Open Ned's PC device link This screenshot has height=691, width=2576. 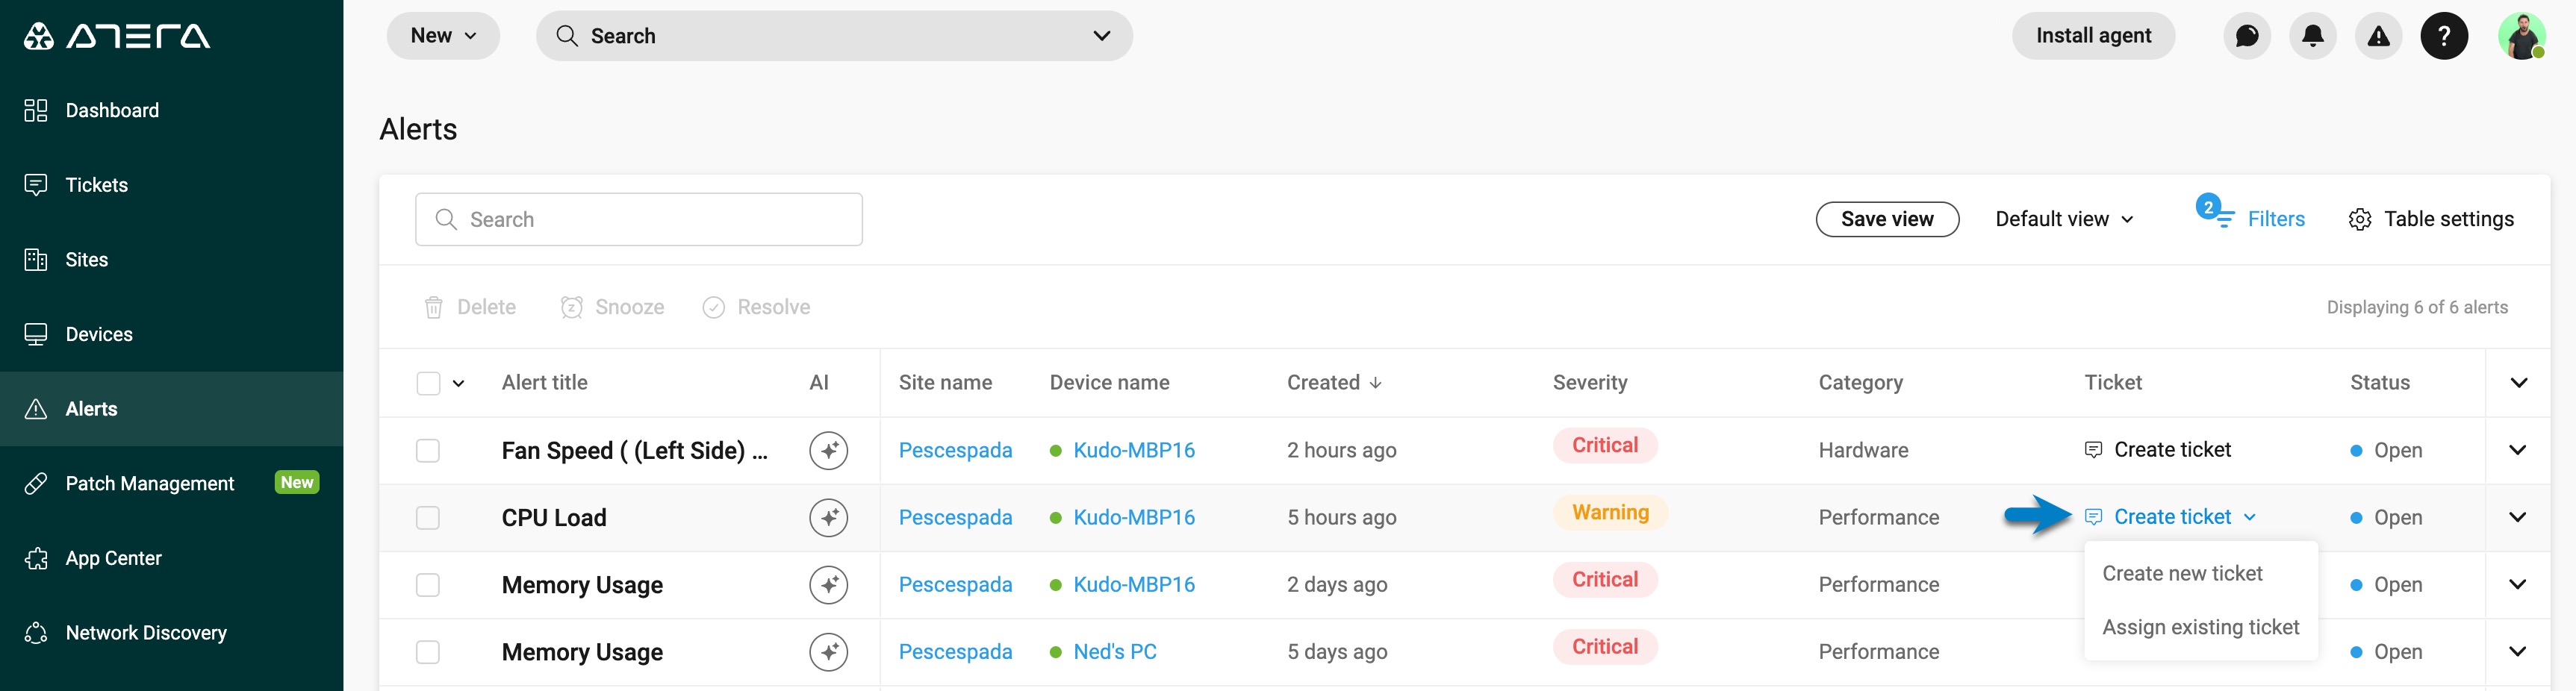(1115, 652)
